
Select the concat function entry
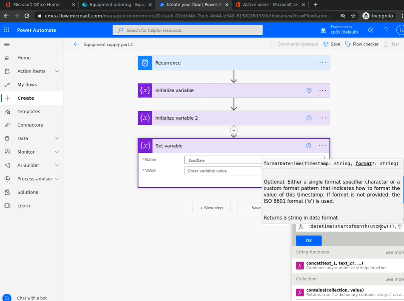click(x=348, y=265)
